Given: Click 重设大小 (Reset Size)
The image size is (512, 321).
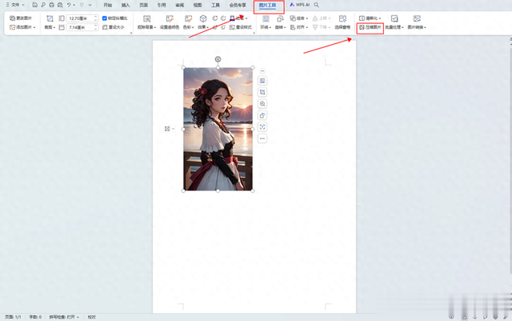Looking at the screenshot, I should (114, 27).
